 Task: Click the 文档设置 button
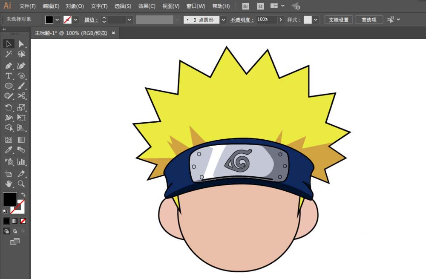[339, 20]
